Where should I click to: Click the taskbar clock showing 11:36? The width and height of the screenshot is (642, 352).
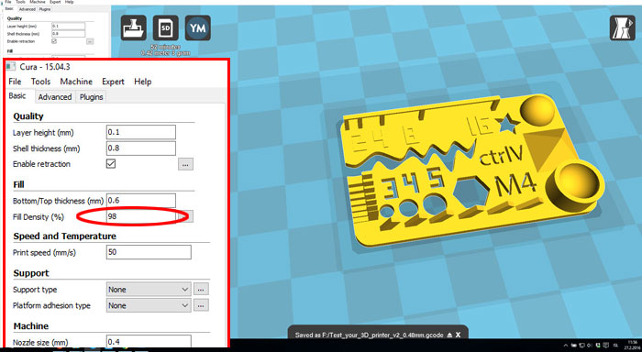[632, 345]
